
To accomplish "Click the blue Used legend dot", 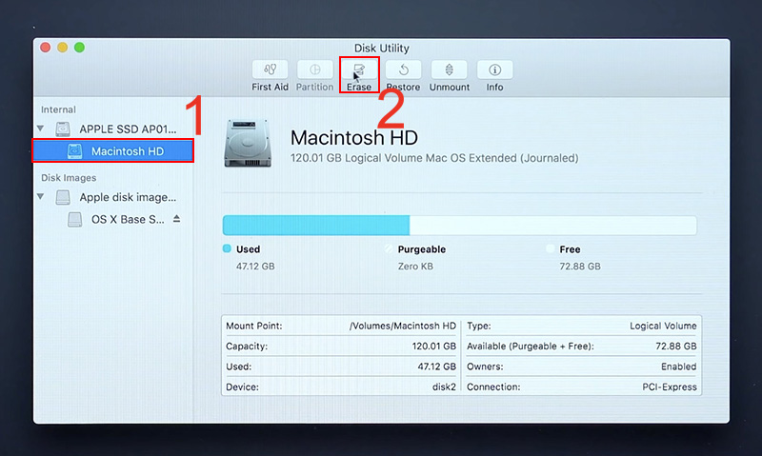I will point(227,248).
